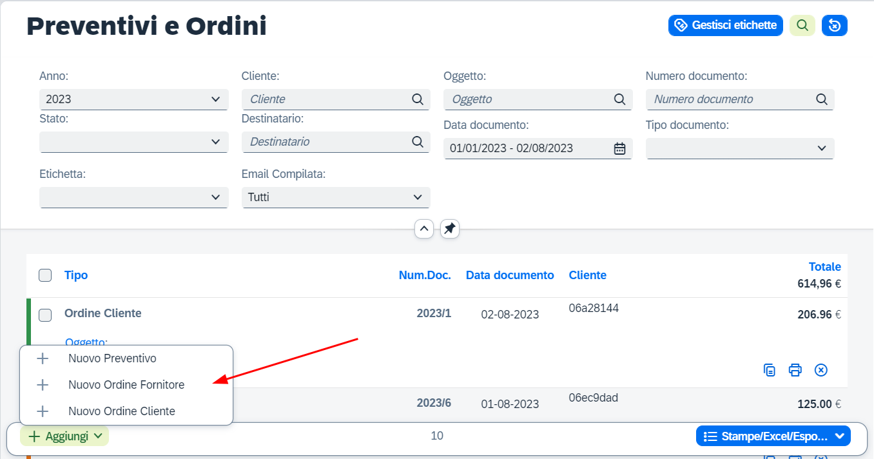The width and height of the screenshot is (874, 459).
Task: Click the green search icon in header
Action: click(x=802, y=25)
